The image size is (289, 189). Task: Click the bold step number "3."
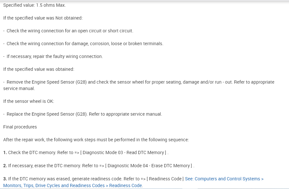coord(5,179)
